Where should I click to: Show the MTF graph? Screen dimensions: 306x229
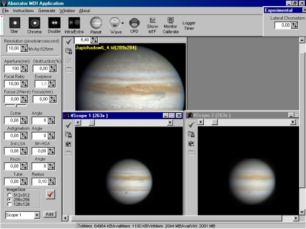152,26
